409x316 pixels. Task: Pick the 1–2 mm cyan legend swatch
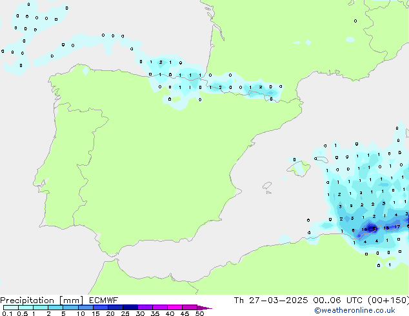coord(41,308)
